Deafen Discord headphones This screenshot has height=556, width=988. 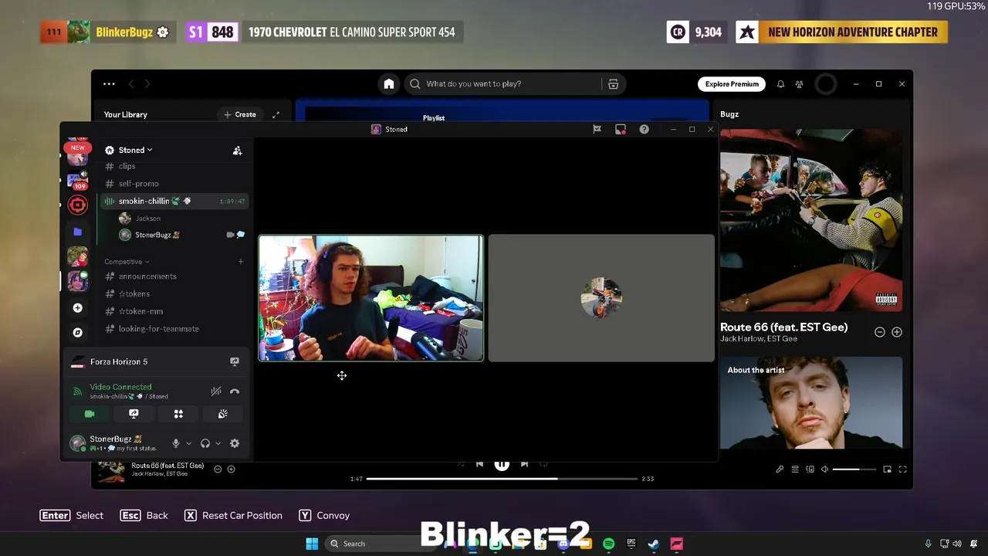pos(205,443)
